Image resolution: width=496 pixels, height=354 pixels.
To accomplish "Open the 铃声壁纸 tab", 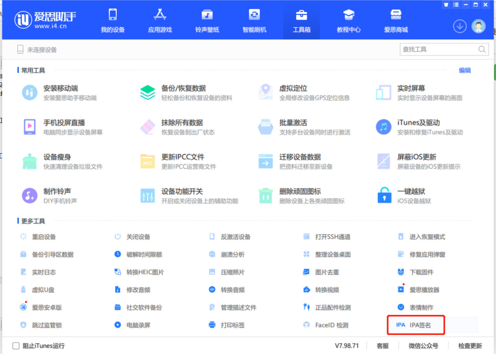I will point(207,21).
